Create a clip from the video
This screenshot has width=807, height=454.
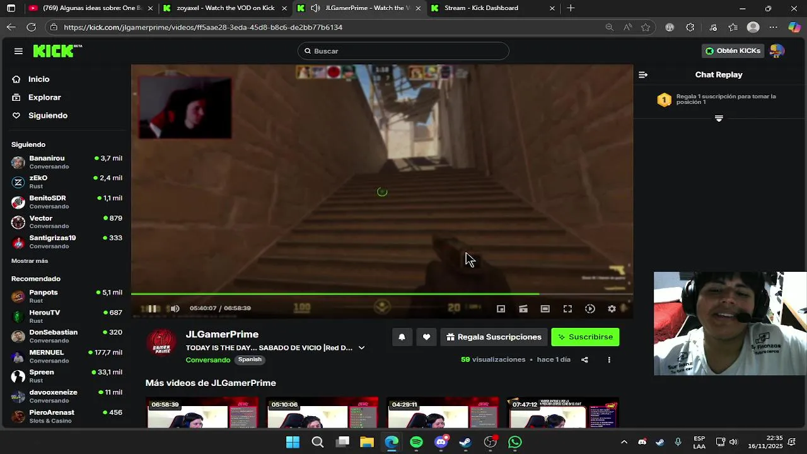(x=523, y=309)
